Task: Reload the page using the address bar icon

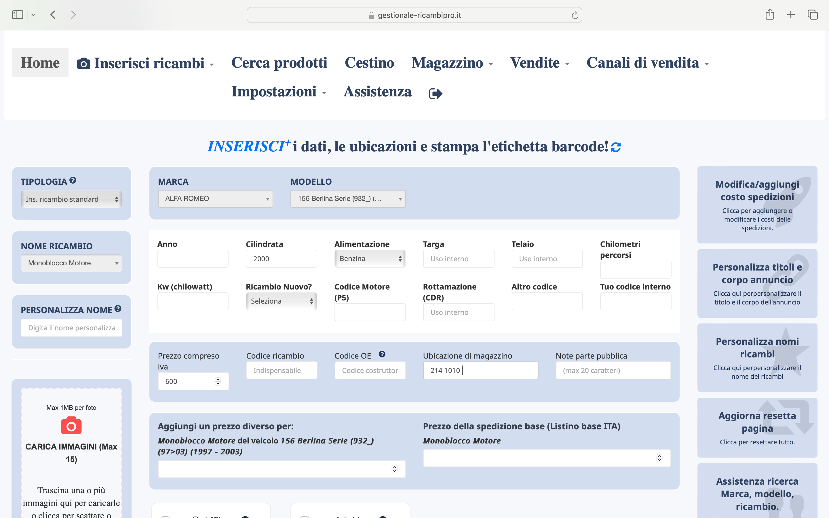Action: pyautogui.click(x=575, y=15)
